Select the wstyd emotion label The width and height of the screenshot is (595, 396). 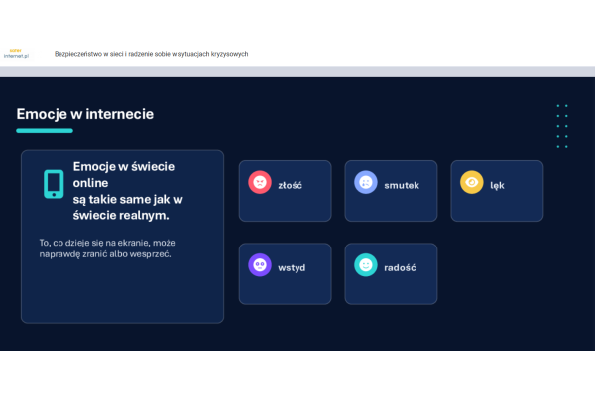pos(292,267)
